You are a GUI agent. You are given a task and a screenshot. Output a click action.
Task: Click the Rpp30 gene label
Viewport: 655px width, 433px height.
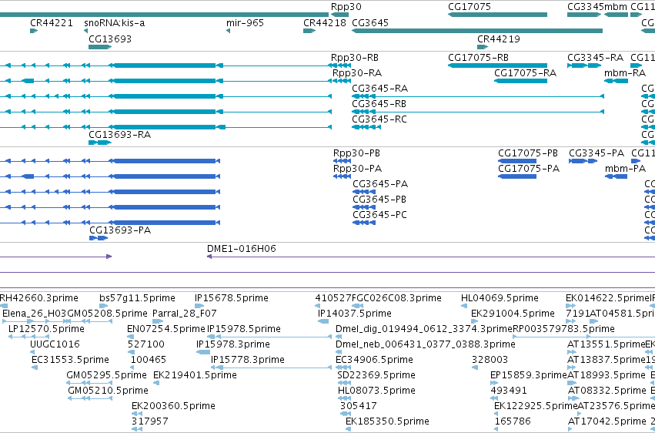pyautogui.click(x=346, y=7)
